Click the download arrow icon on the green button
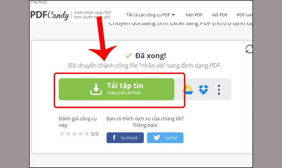The width and height of the screenshot is (282, 168). (96, 89)
